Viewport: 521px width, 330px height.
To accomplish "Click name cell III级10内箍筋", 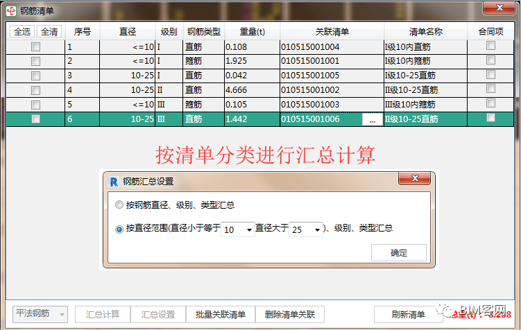I will tap(426, 105).
